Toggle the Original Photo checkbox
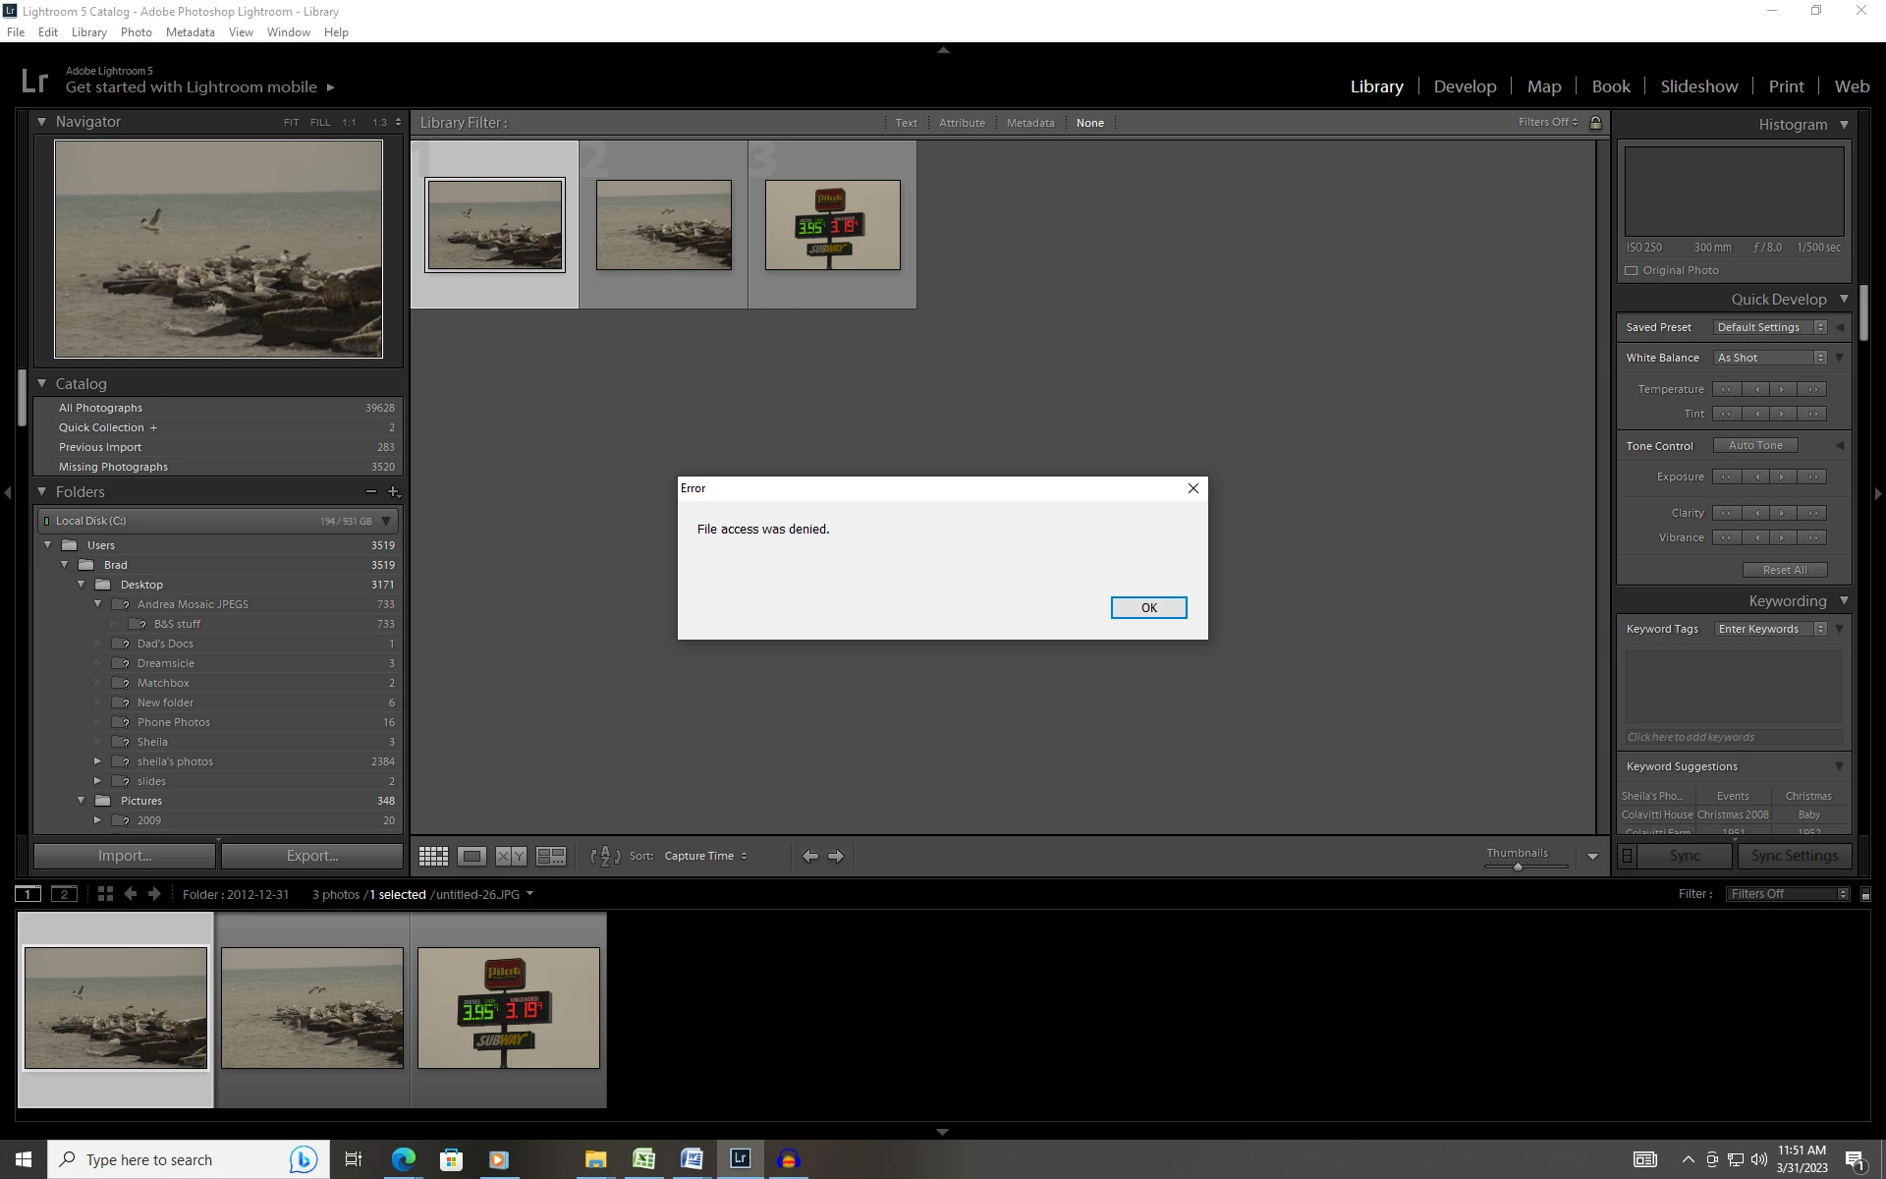This screenshot has width=1886, height=1179. point(1632,271)
